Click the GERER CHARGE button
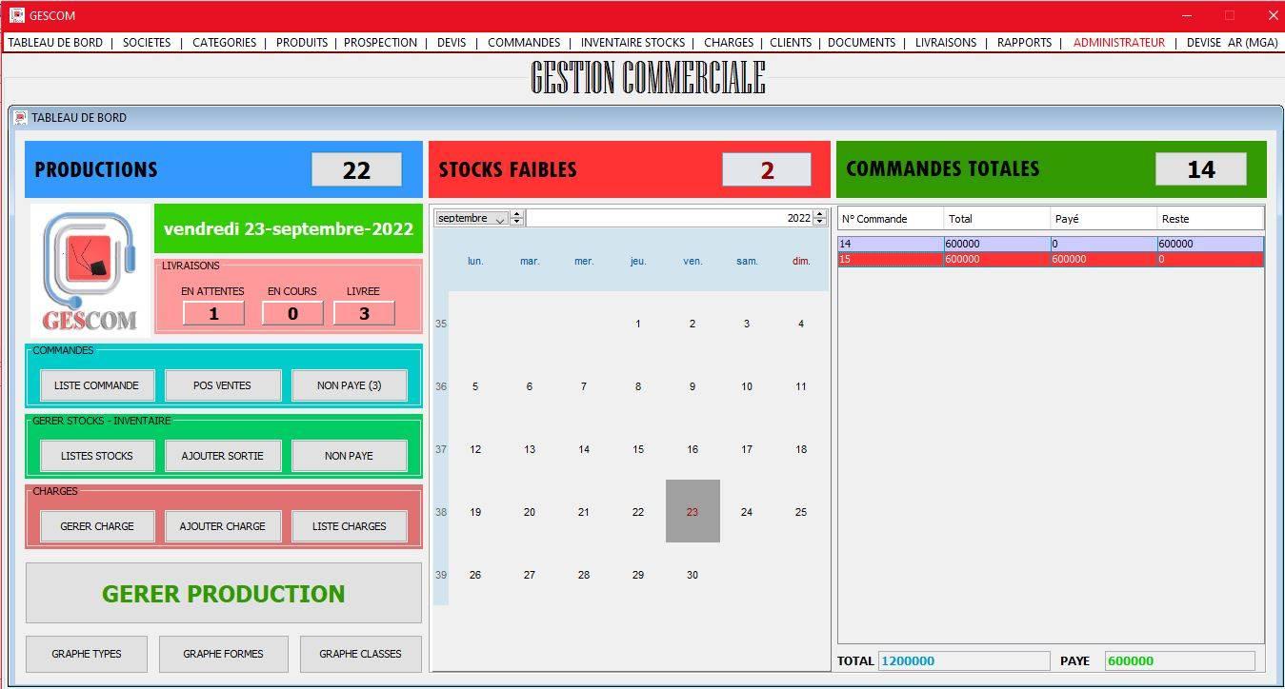 97,526
